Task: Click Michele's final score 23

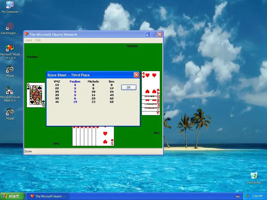Action: coord(93,102)
